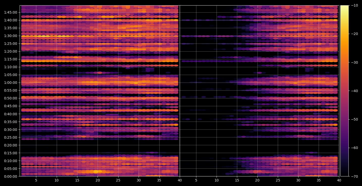This screenshot has width=362, height=186.
Task: Click the 0:20:00 y-axis label
Action: [10, 145]
